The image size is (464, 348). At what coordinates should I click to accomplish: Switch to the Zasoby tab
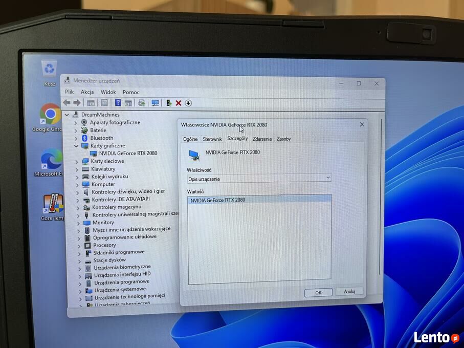[x=283, y=139]
